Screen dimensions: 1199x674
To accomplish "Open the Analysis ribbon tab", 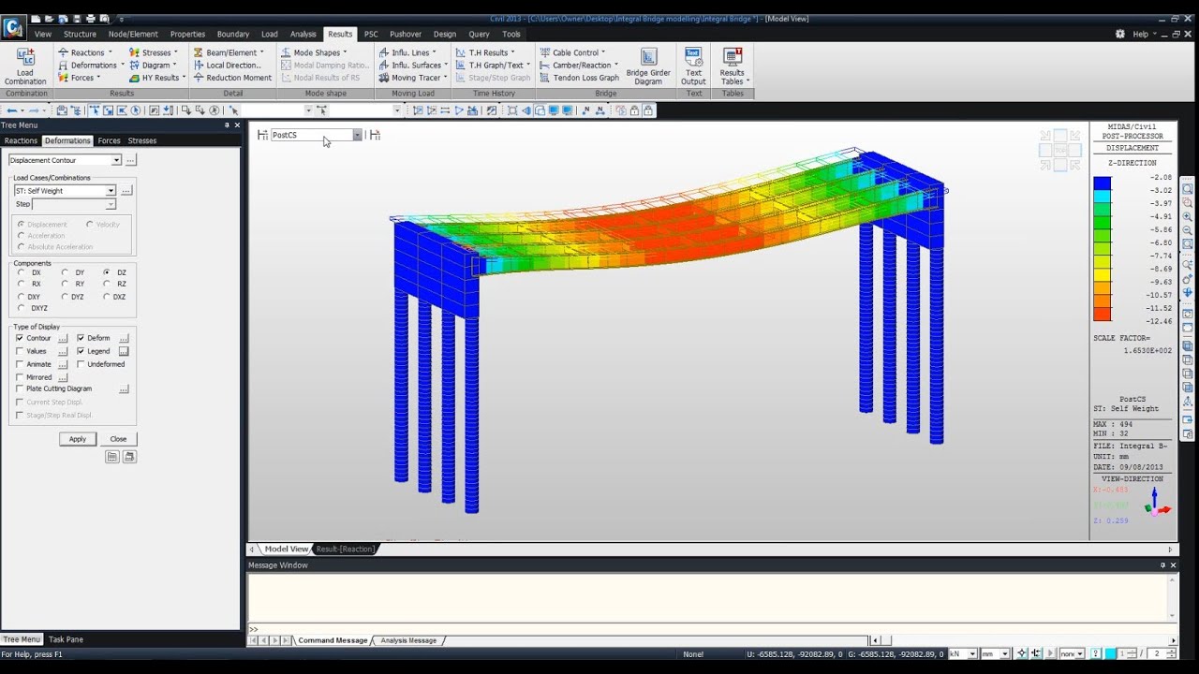I will coord(303,34).
